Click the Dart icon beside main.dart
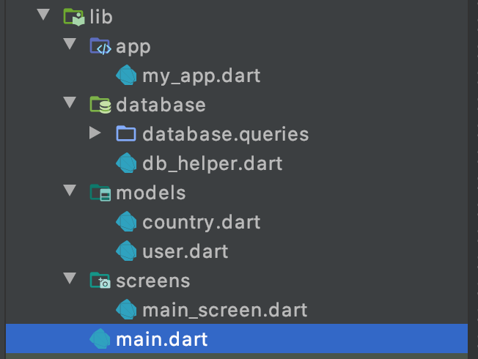Viewport: 478px width, 359px height. [x=100, y=339]
